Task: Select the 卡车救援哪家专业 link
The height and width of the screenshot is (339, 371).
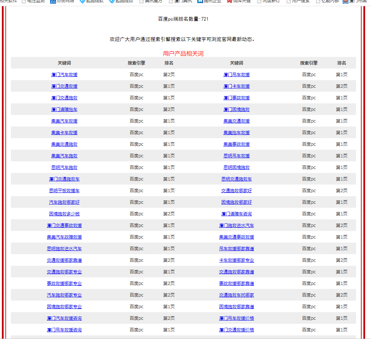Action: coord(237,260)
